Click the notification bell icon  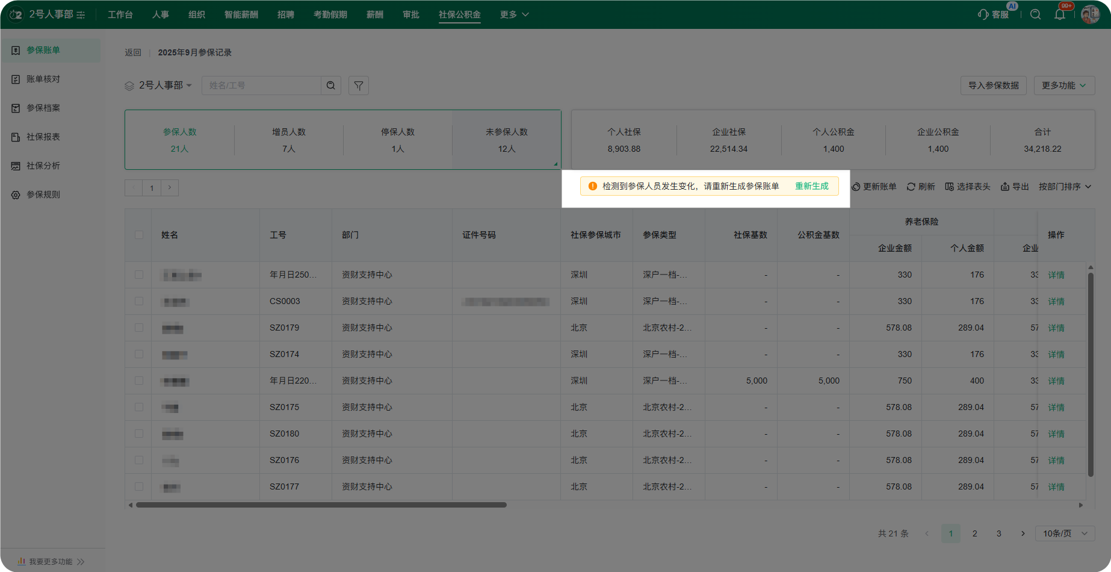coord(1059,14)
